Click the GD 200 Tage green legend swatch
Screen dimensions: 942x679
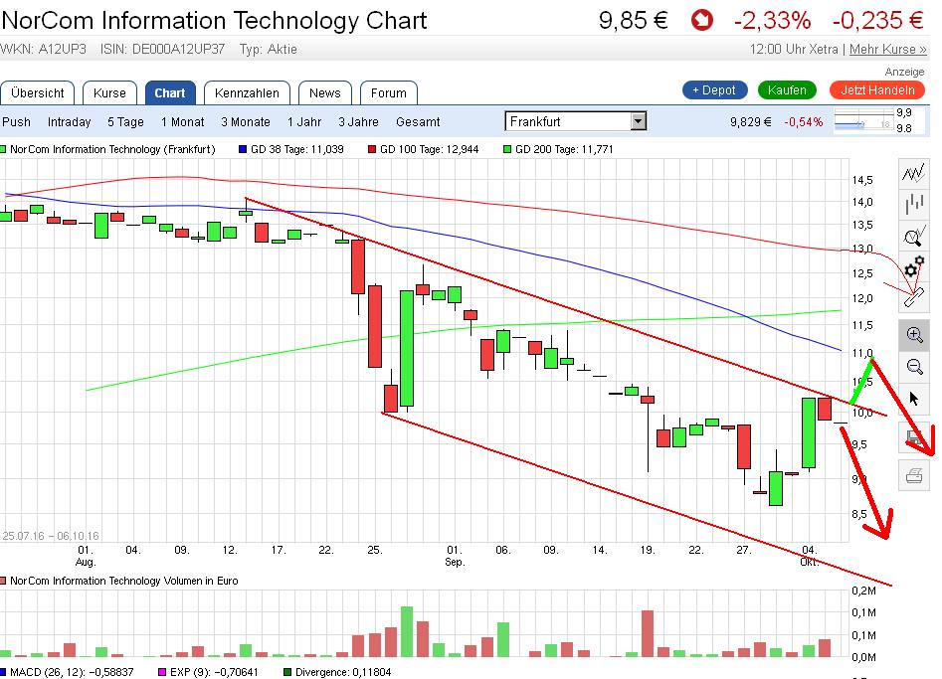coord(507,149)
